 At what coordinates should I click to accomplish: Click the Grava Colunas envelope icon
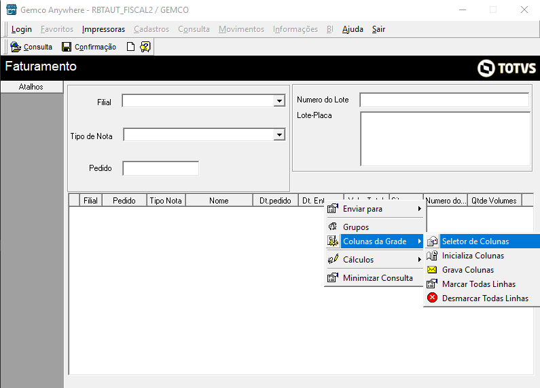(x=432, y=270)
